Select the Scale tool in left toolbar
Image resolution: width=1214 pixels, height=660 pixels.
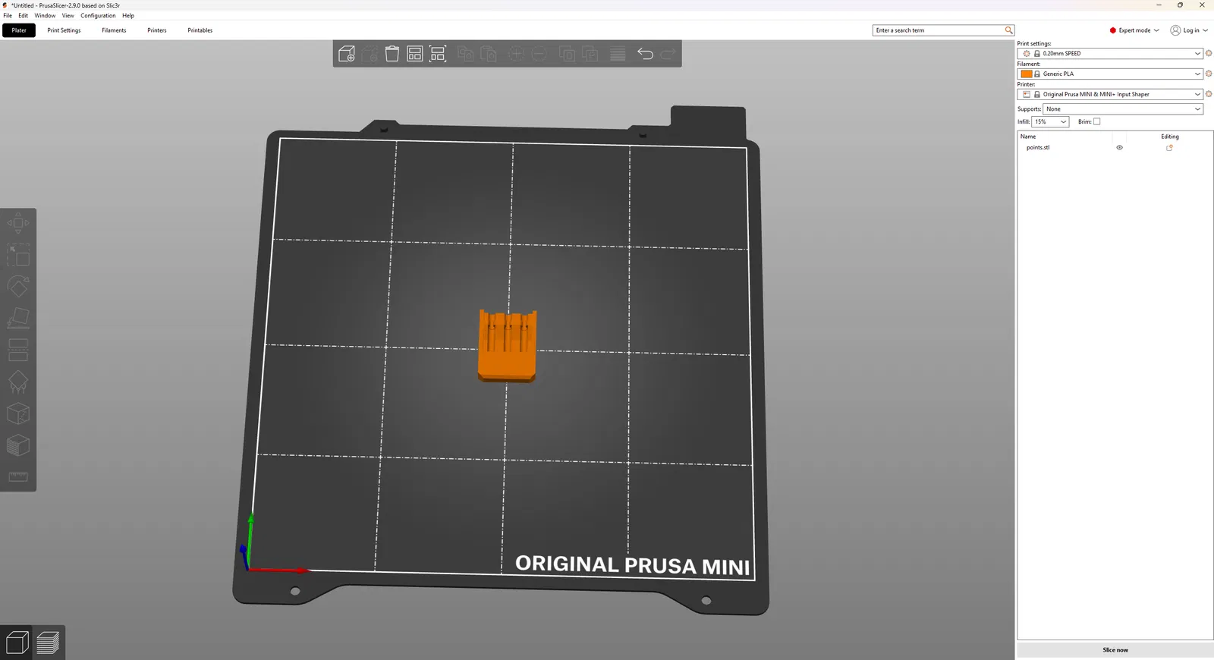coord(18,255)
